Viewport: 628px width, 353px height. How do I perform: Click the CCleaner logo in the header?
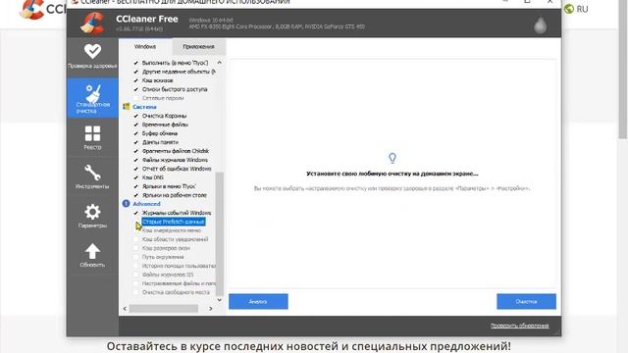(x=92, y=23)
